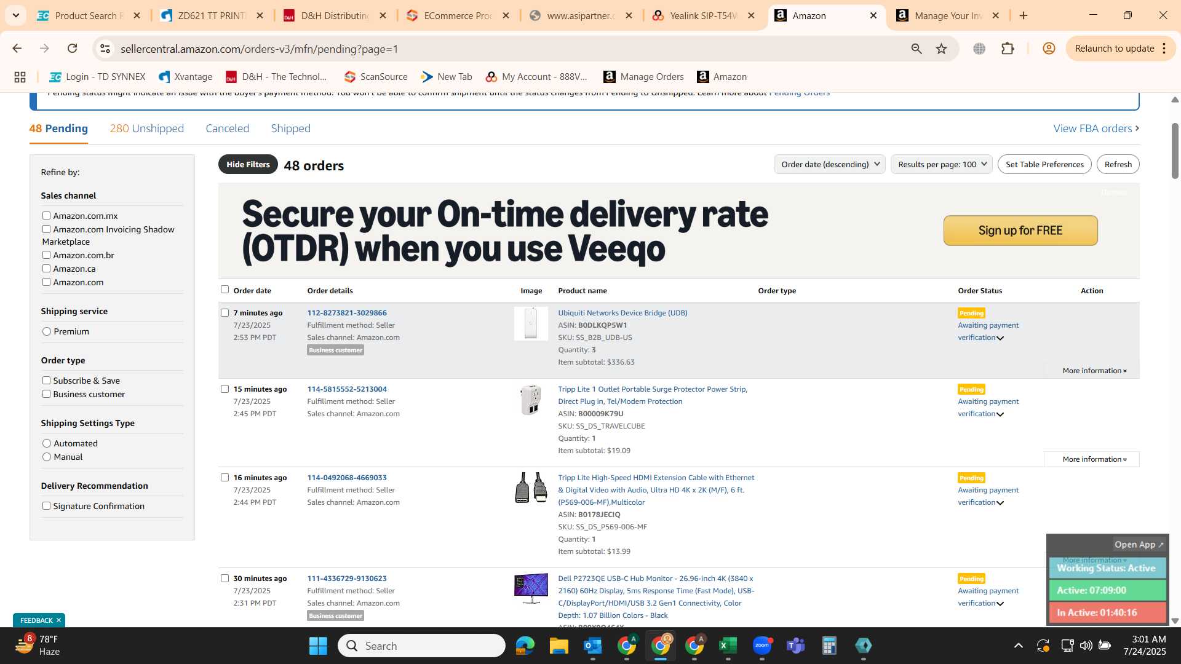Close the Product Search tab

pyautogui.click(x=137, y=15)
